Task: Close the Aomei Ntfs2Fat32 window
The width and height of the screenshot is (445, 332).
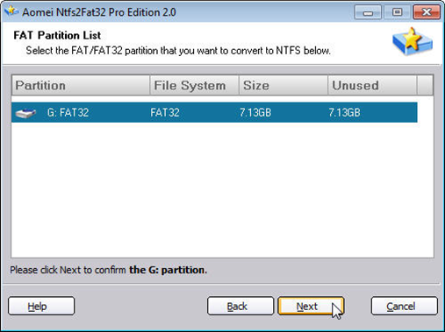Action: (427, 12)
